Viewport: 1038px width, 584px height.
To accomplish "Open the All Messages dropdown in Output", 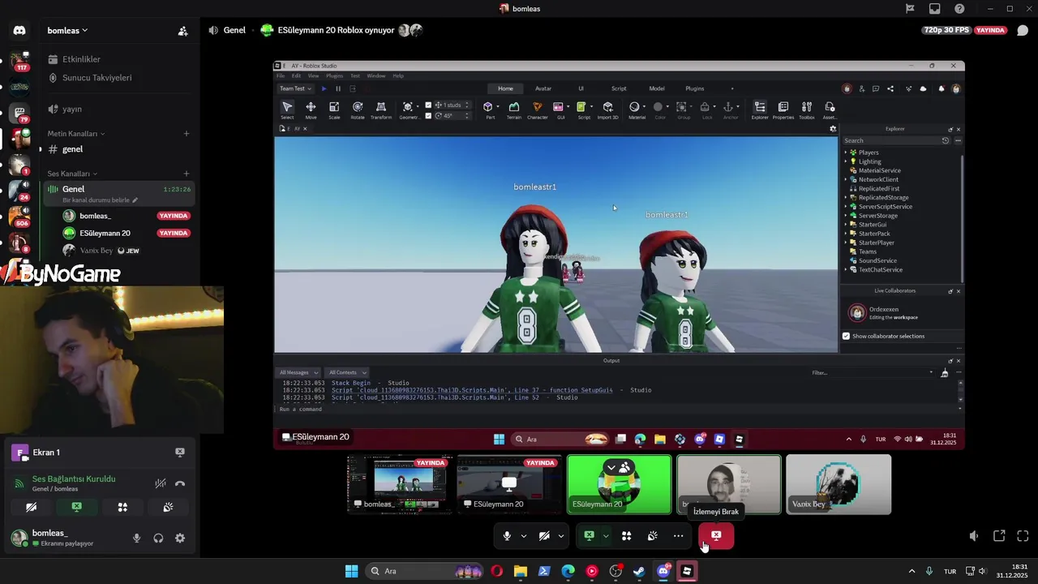I will click(x=298, y=372).
